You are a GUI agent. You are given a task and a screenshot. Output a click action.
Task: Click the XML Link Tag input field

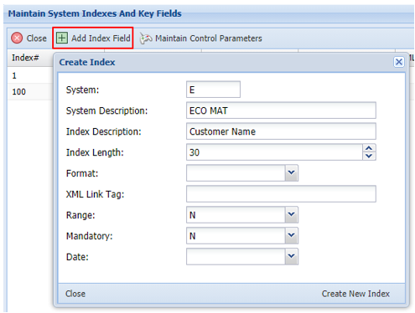pyautogui.click(x=281, y=194)
